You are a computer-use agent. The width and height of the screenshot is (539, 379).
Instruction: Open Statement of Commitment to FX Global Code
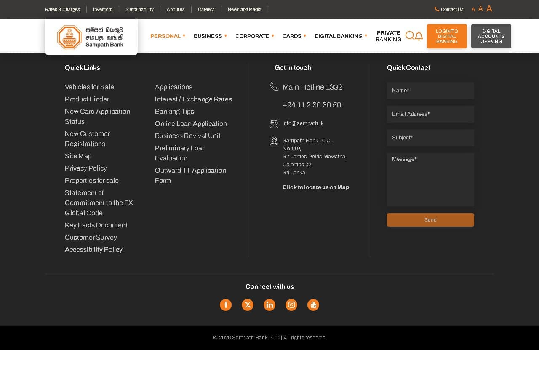coord(99,203)
